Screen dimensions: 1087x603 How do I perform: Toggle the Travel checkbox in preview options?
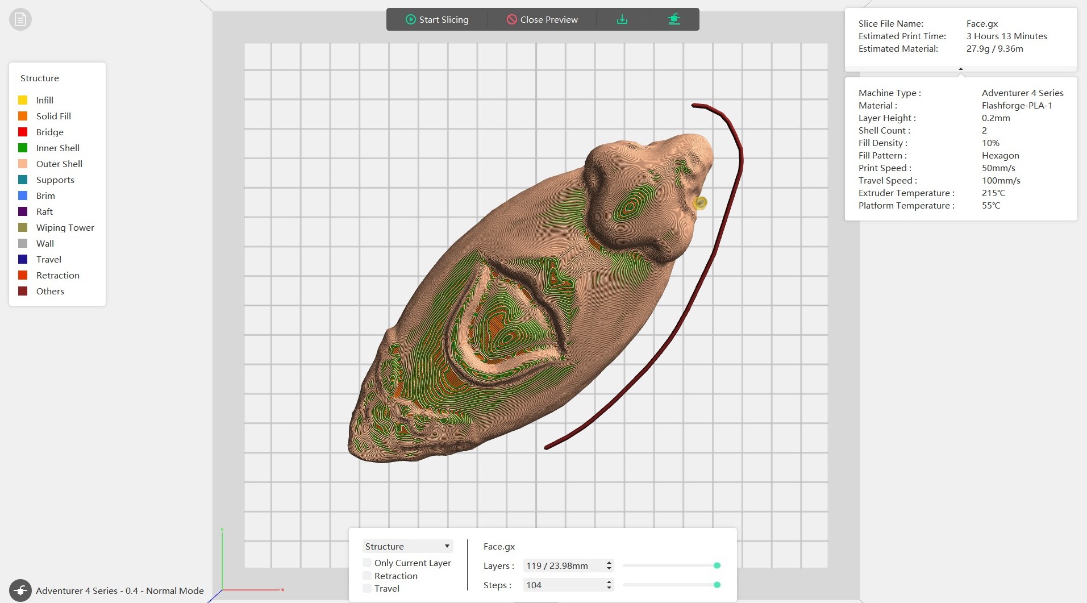coord(367,588)
